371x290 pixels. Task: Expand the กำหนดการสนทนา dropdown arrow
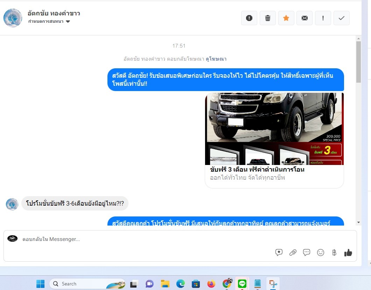pyautogui.click(x=68, y=21)
